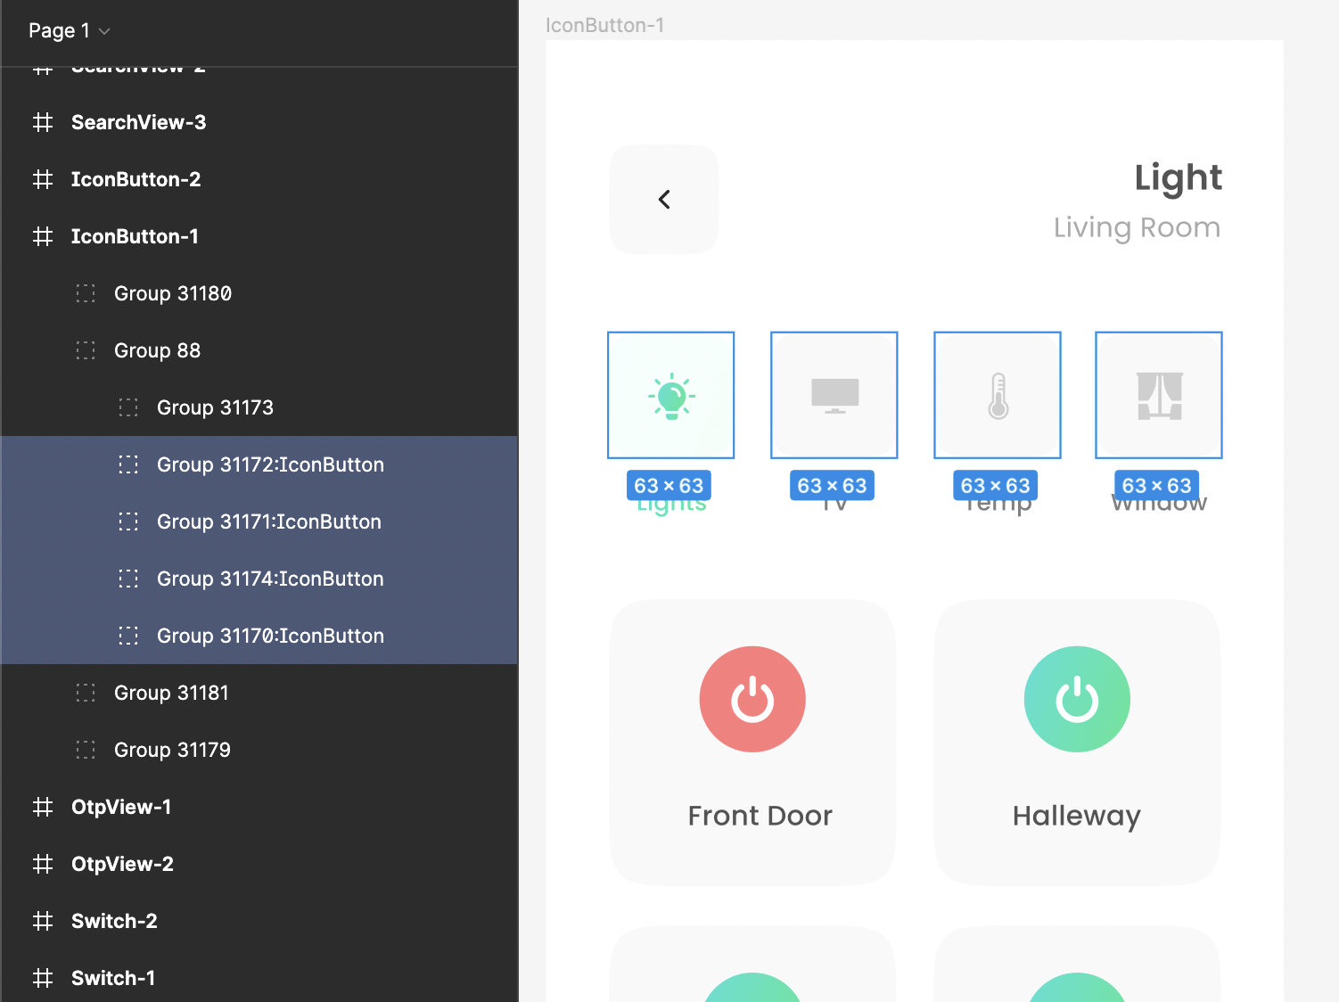Select the OtpView-1 frame layer
1339x1002 pixels.
(x=259, y=807)
